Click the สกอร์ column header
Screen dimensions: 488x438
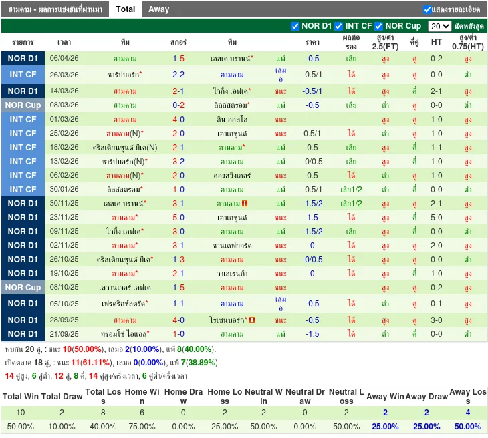coord(178,42)
